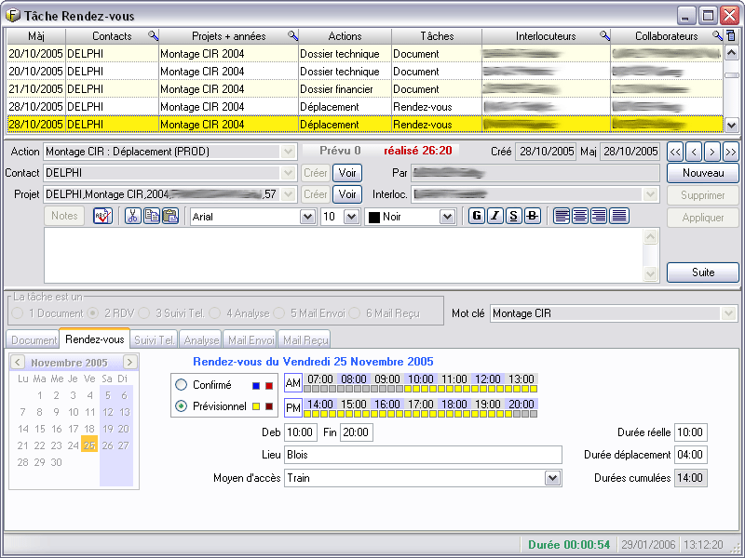Open the Contact dropdown
The height and width of the screenshot is (558, 745).
click(288, 173)
